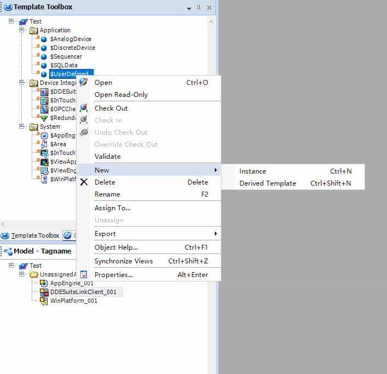Select WinPlatform_001 in Model view

74,301
